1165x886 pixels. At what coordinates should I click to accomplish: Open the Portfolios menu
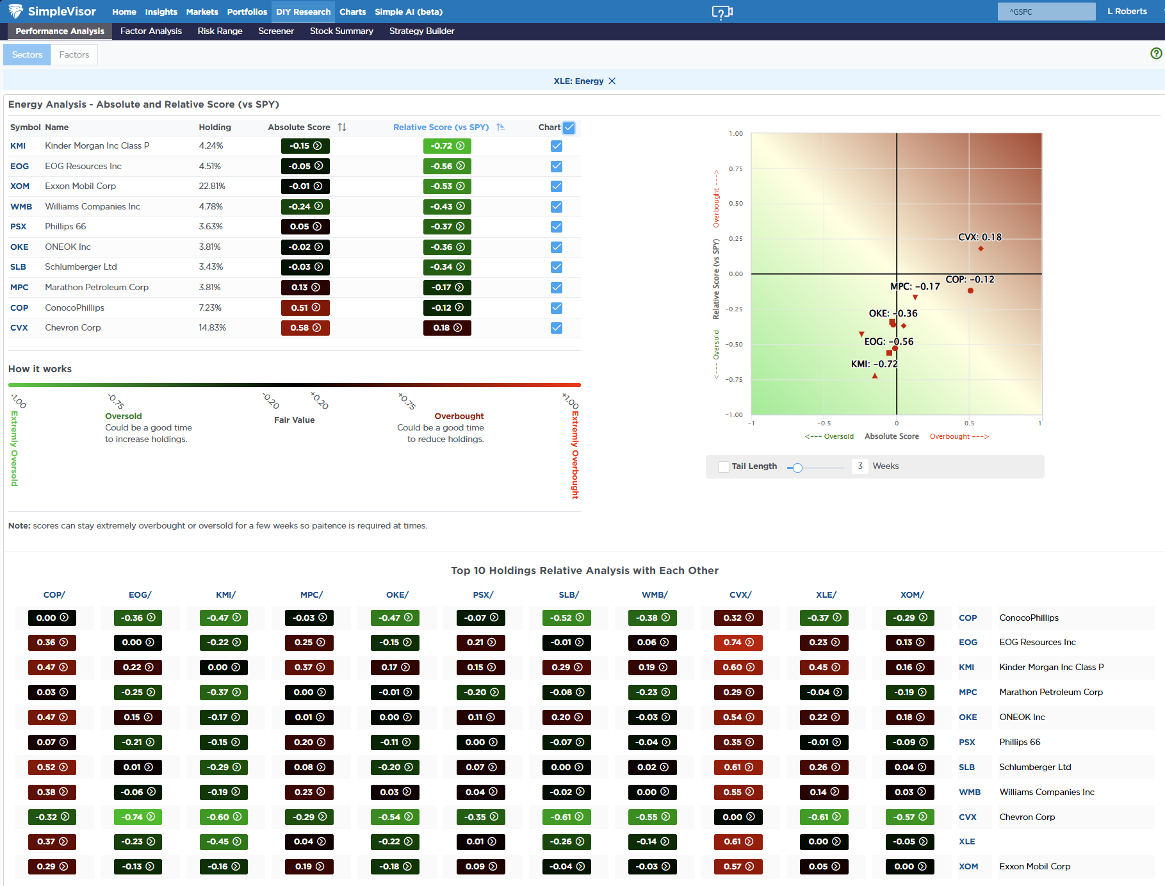[x=247, y=12]
